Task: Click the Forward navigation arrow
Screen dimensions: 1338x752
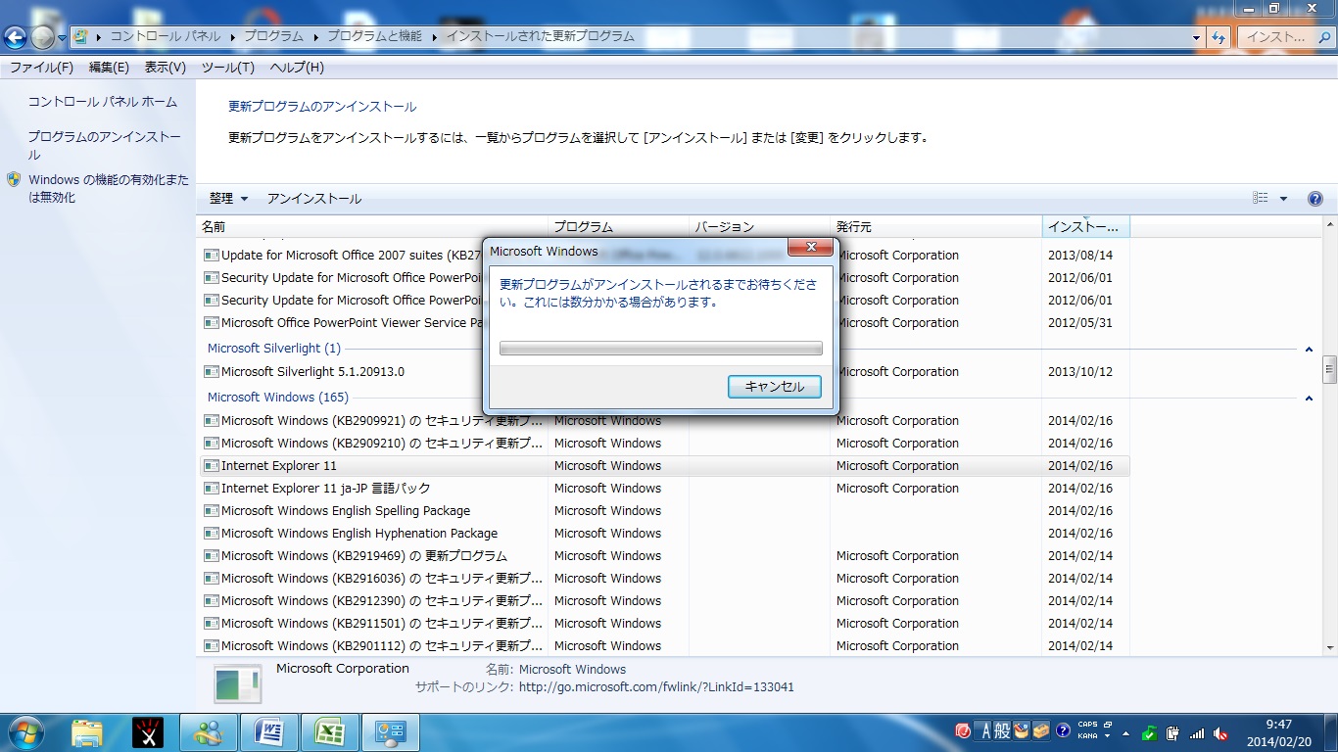Action: 43,37
